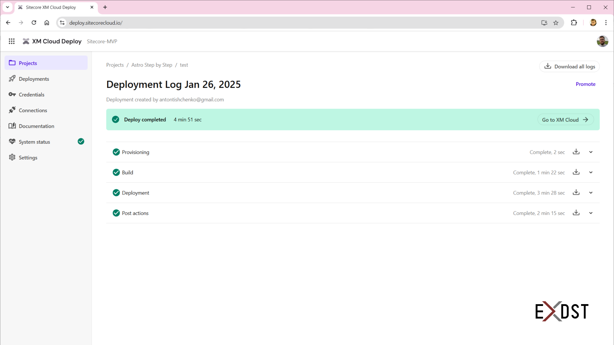Click the user avatar in the top right

[x=603, y=41]
